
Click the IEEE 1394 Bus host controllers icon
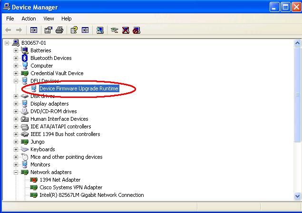(25, 134)
